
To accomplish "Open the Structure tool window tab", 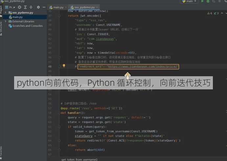I will click(x=1, y=28).
